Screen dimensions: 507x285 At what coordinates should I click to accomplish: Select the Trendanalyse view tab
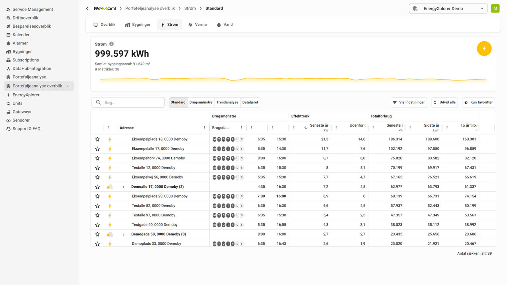tap(227, 103)
